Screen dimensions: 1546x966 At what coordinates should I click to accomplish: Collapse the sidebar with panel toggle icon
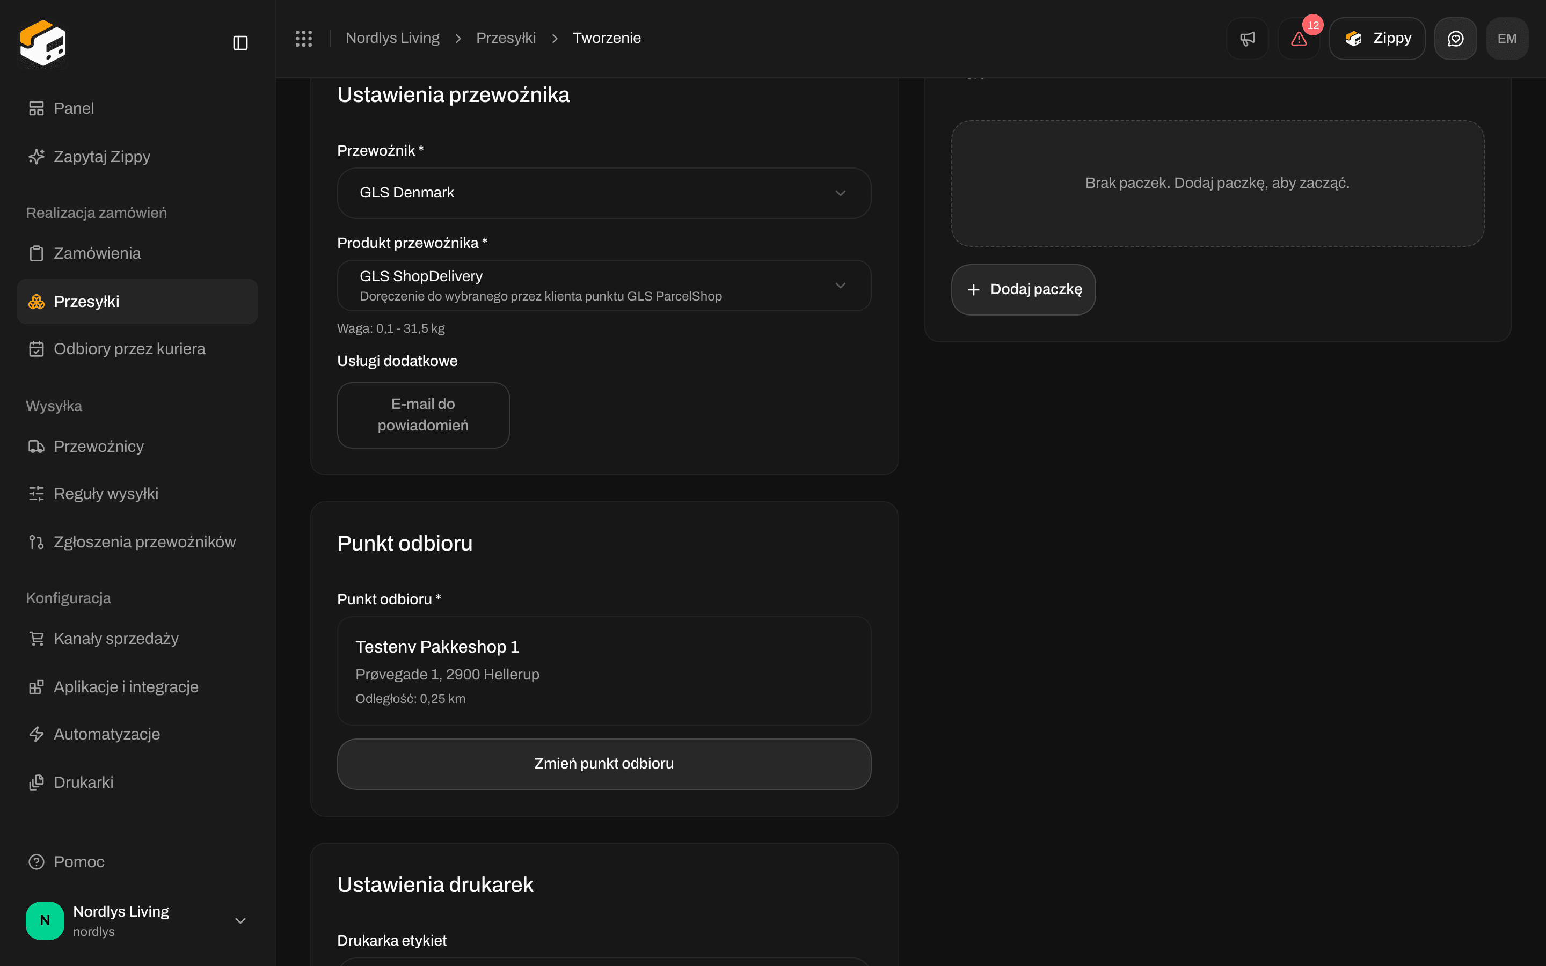coord(240,43)
